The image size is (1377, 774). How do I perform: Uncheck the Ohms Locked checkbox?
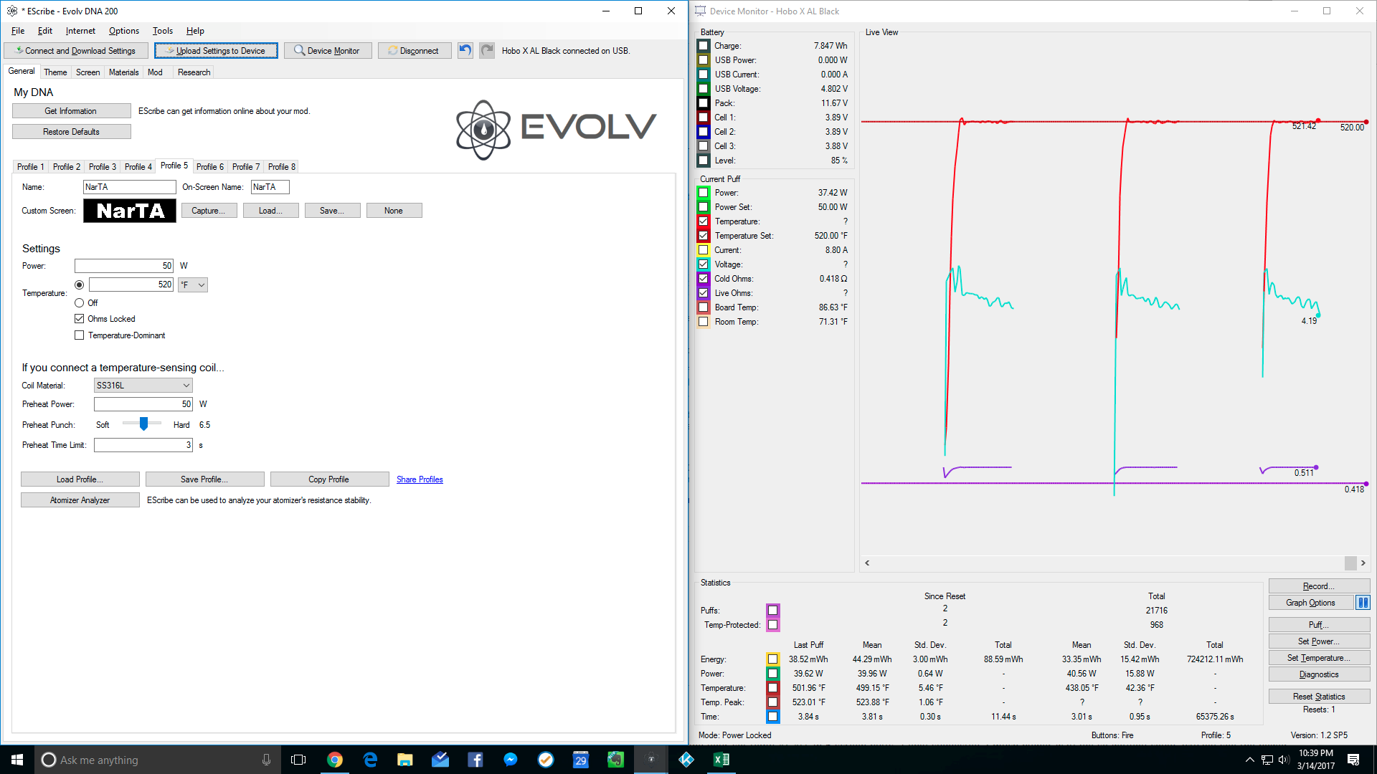pyautogui.click(x=80, y=319)
